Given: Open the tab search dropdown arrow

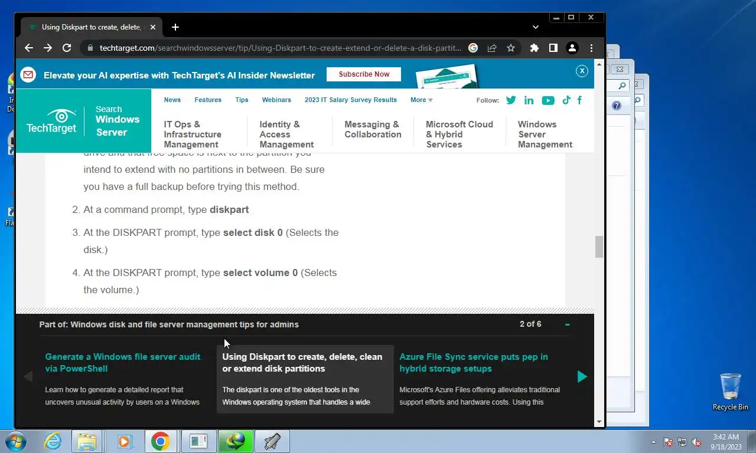Looking at the screenshot, I should tap(535, 27).
